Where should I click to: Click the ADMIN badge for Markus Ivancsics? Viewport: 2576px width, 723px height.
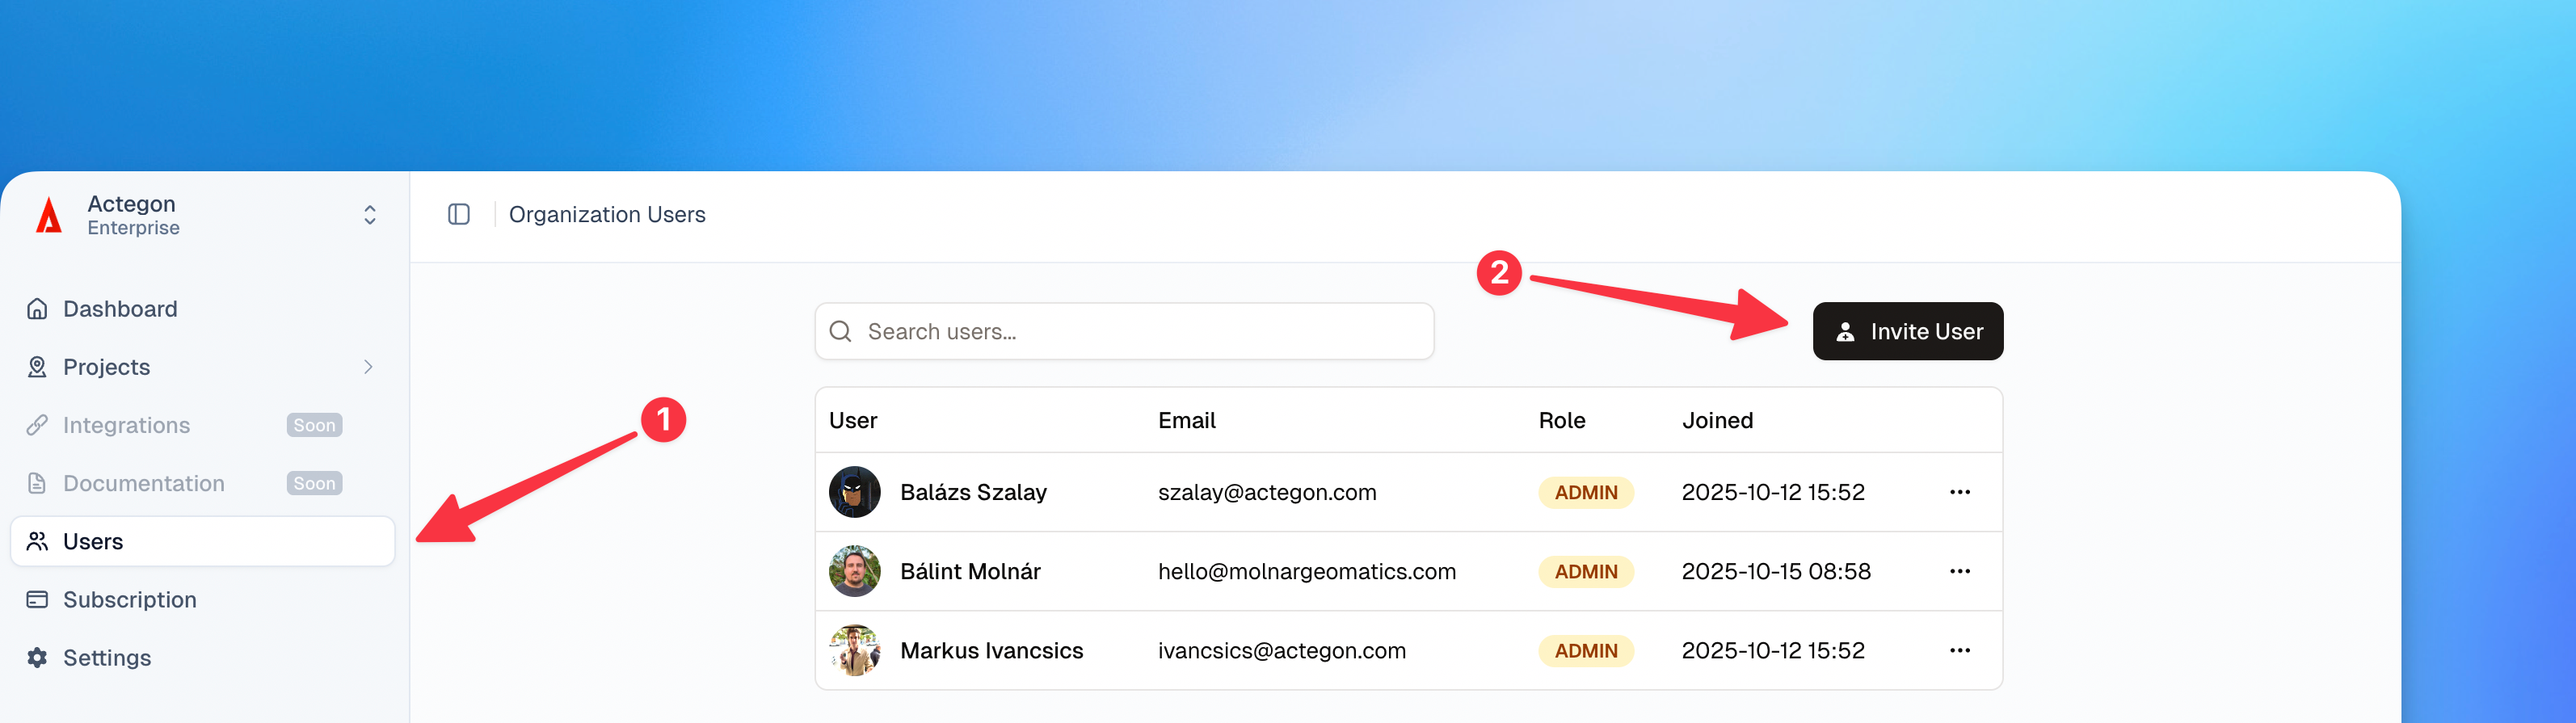pyautogui.click(x=1586, y=650)
